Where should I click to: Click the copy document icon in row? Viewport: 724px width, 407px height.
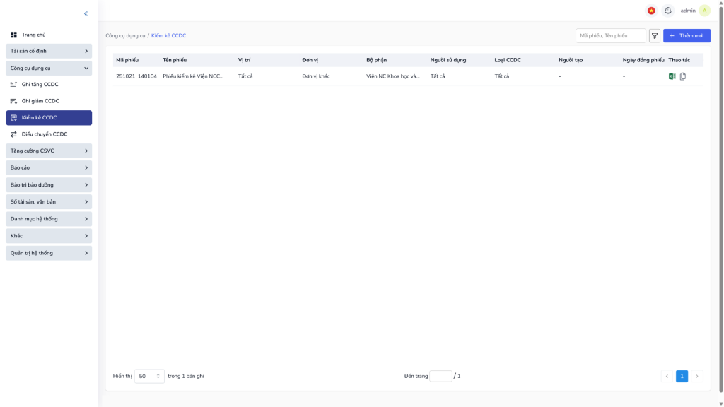(683, 76)
